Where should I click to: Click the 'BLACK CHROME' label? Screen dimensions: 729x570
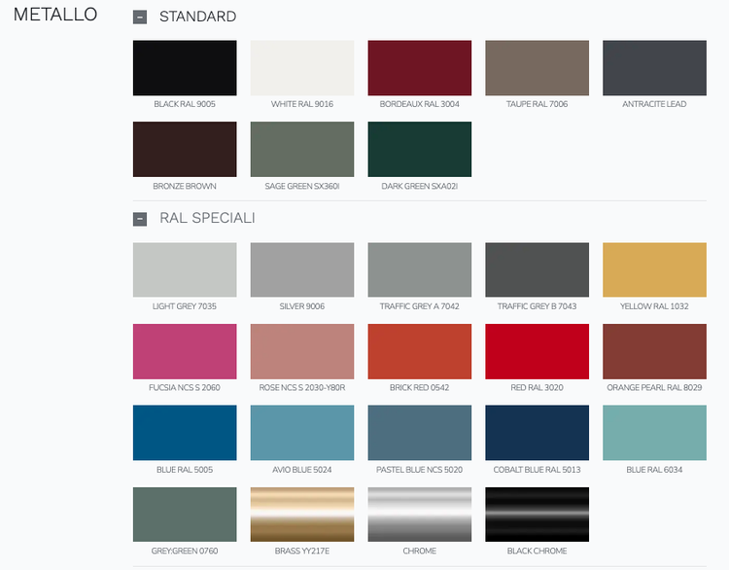(x=537, y=551)
